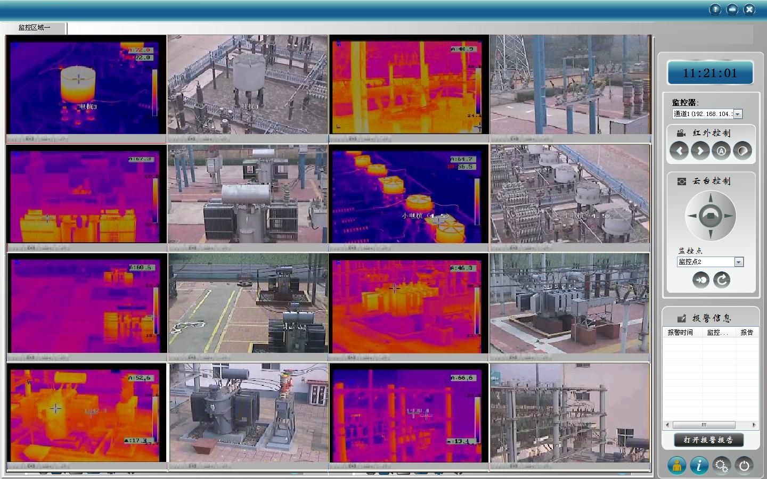This screenshot has width=767, height=479.
Task: Open the blue information icon
Action: [699, 466]
